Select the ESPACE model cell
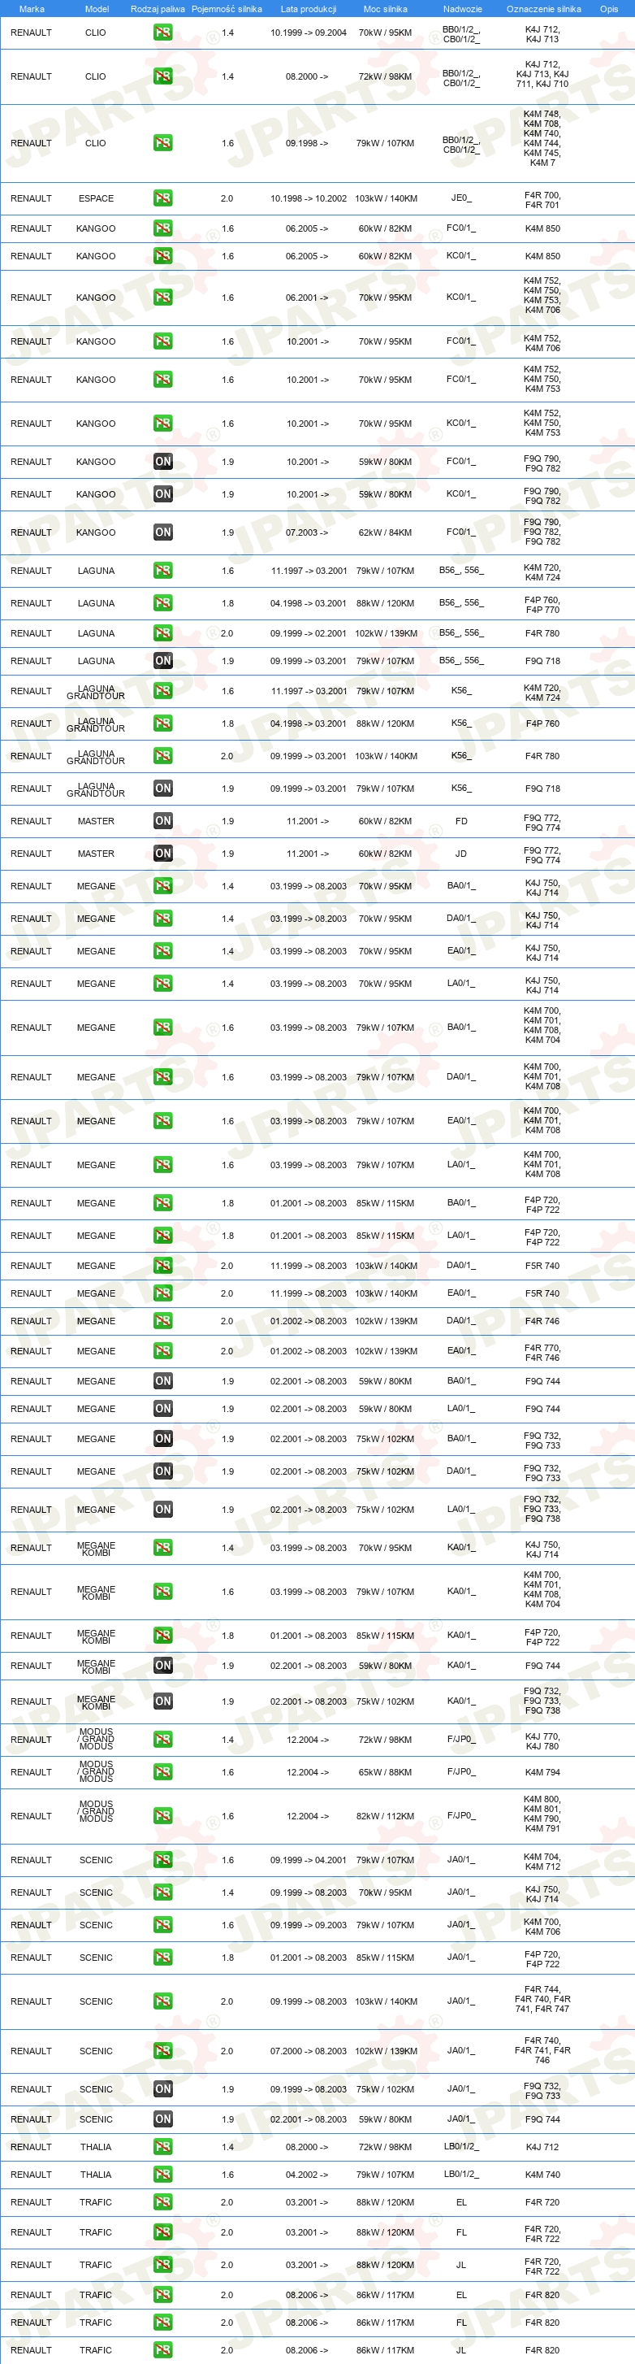 pyautogui.click(x=96, y=198)
